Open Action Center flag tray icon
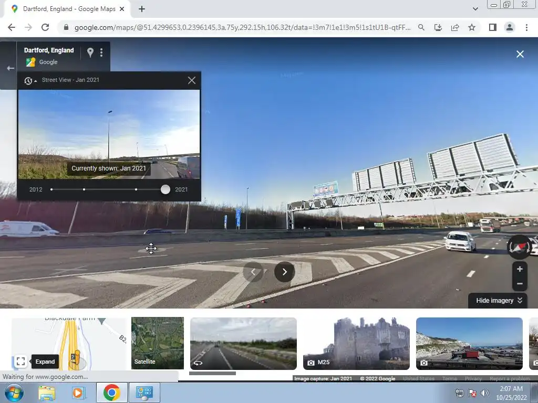This screenshot has width=538, height=403. [x=472, y=393]
